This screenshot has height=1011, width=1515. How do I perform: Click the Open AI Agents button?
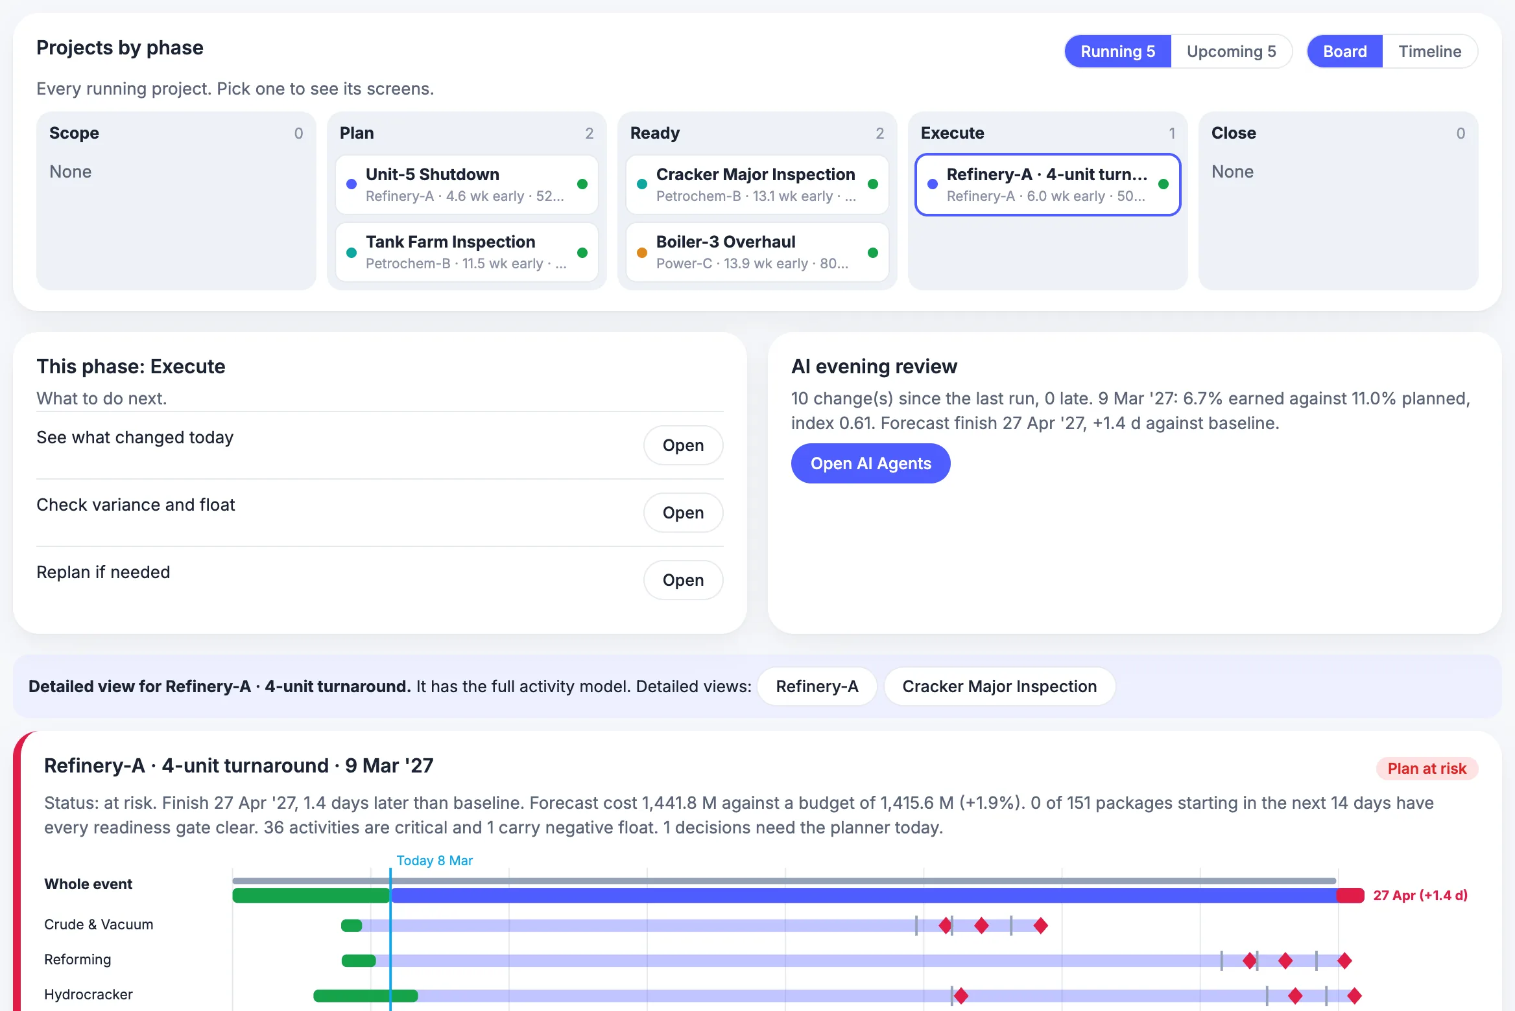(870, 463)
